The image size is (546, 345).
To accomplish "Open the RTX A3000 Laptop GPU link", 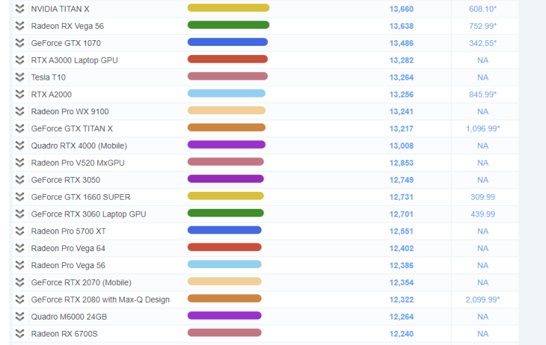I will [75, 60].
